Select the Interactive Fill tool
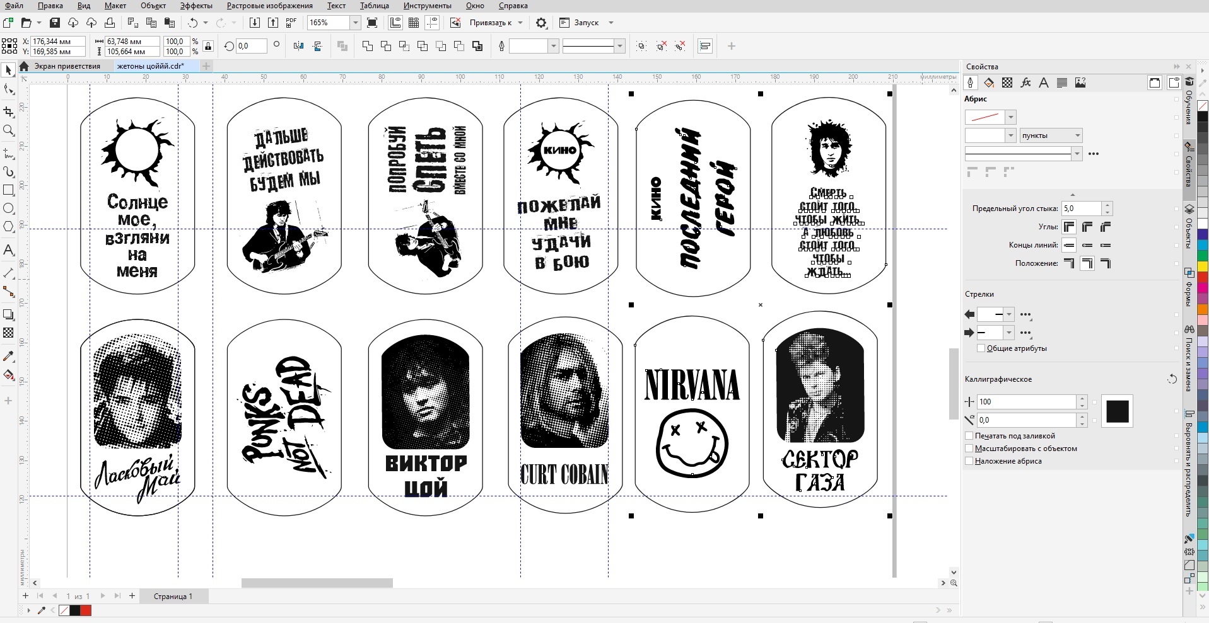This screenshot has width=1209, height=623. click(x=8, y=375)
